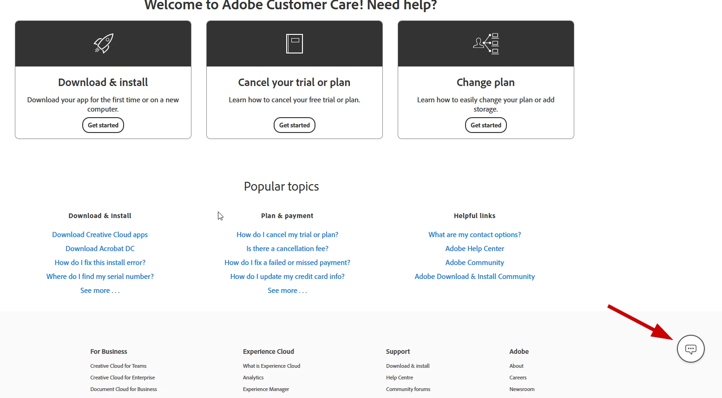Click text 'Download your app for the first time'

pos(84,100)
